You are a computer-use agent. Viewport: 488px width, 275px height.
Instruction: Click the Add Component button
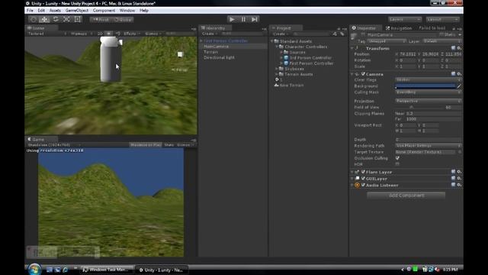tap(406, 196)
